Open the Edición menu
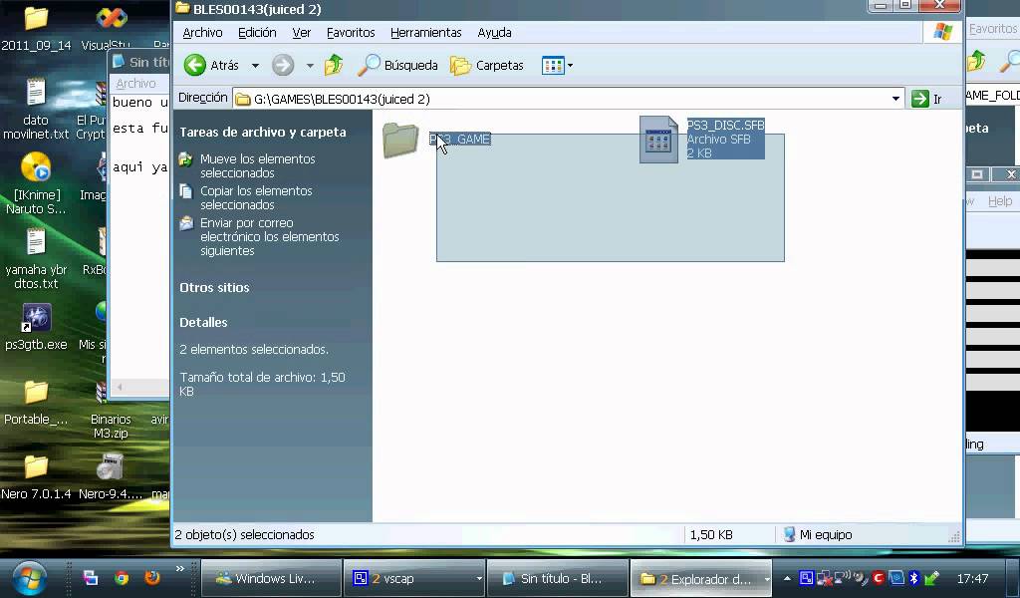1020x598 pixels. coord(257,33)
